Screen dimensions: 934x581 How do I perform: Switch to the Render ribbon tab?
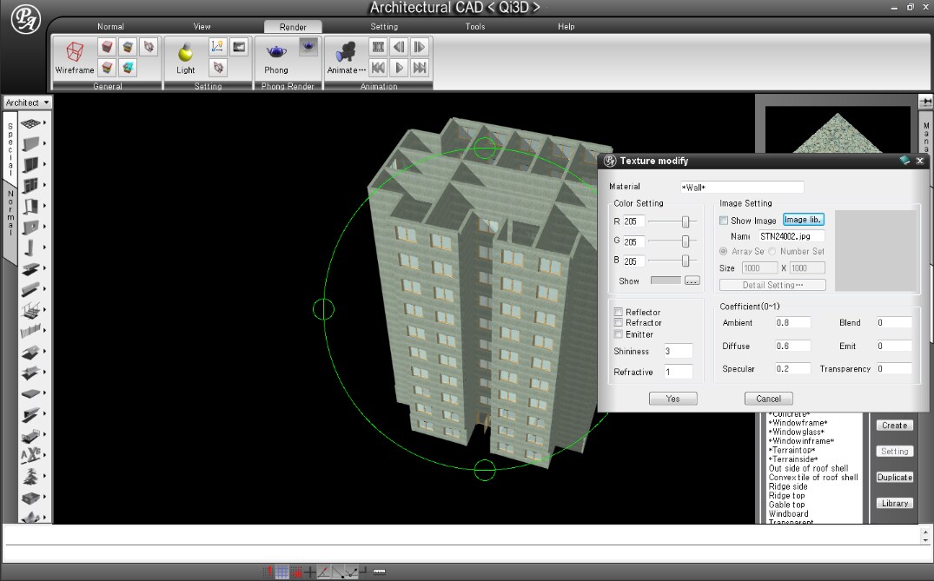[293, 26]
